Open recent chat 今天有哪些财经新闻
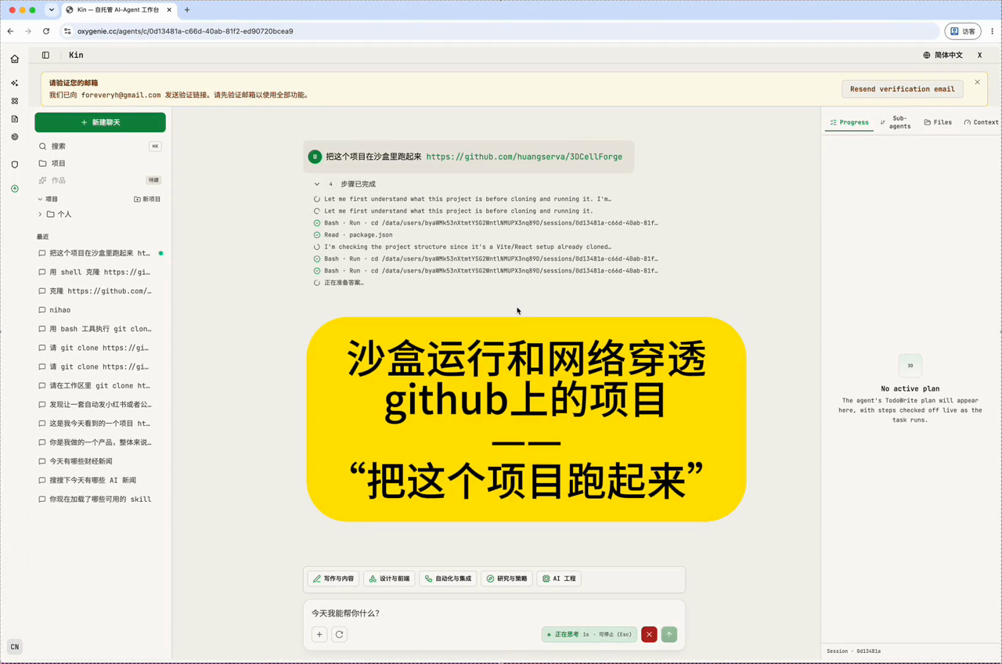 (100, 461)
